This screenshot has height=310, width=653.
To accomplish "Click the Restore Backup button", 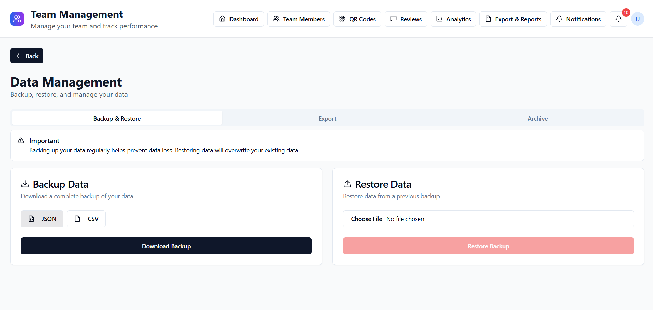I will point(488,246).
